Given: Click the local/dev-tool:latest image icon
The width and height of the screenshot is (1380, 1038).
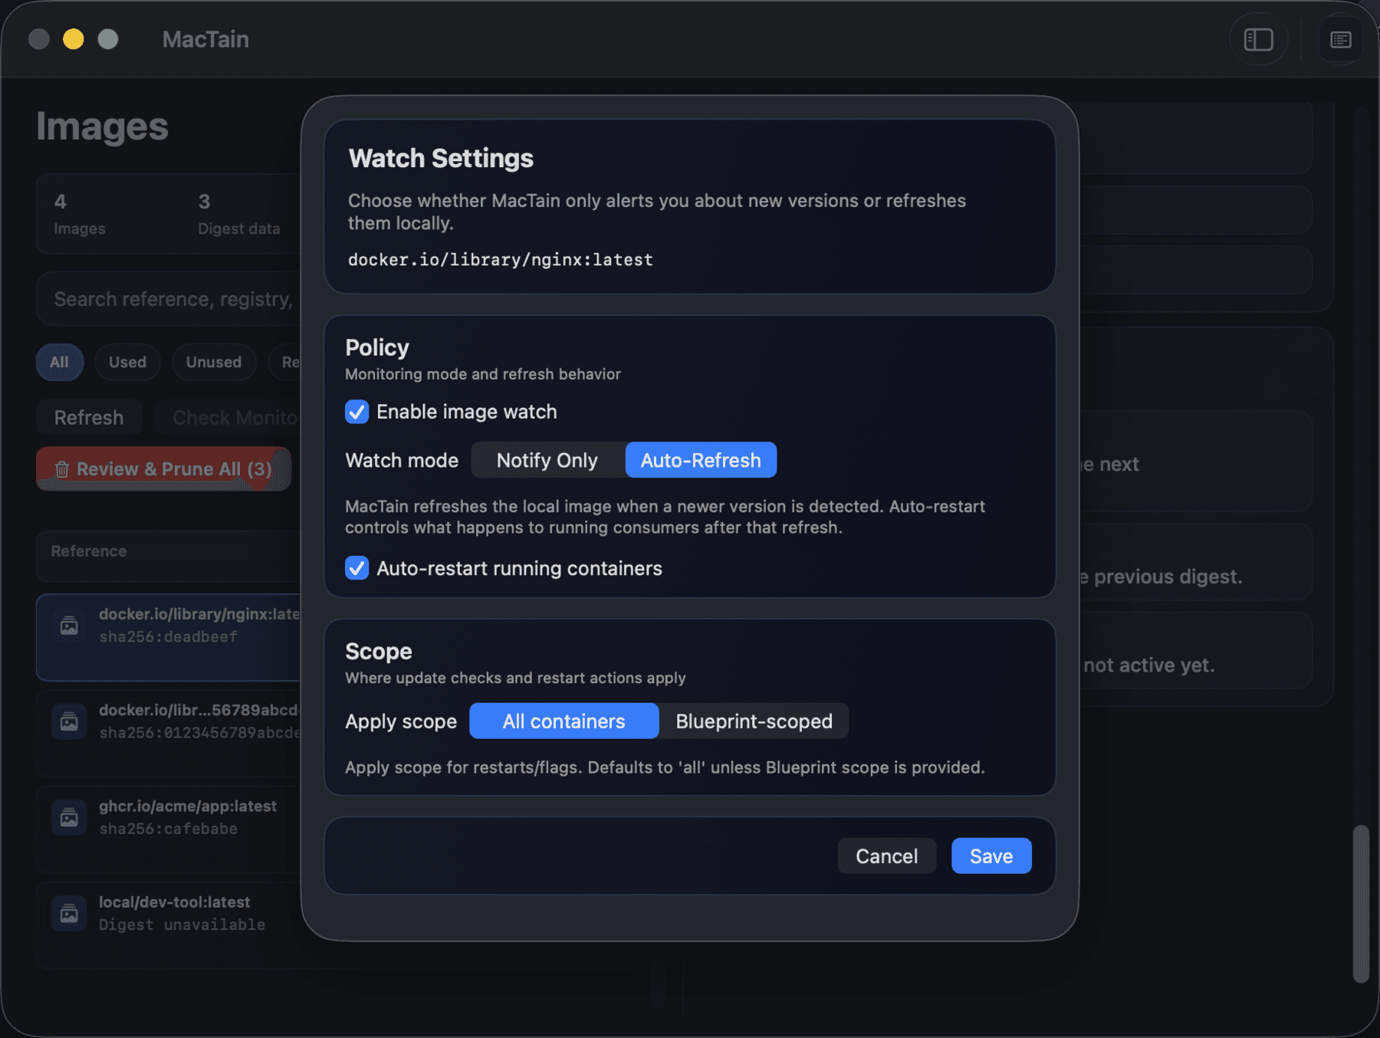Looking at the screenshot, I should (x=69, y=913).
